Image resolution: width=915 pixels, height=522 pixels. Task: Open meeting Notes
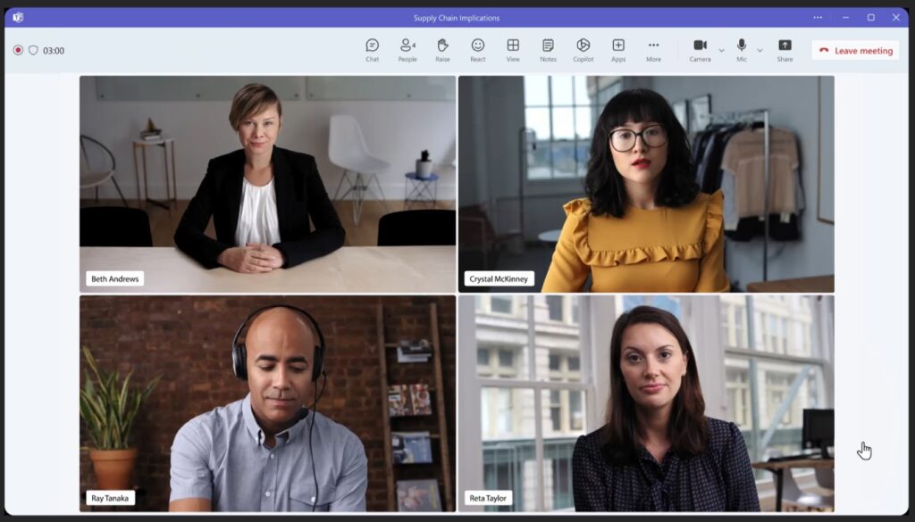pyautogui.click(x=548, y=50)
